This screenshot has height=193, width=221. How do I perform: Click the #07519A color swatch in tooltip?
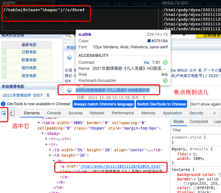(x=149, y=41)
